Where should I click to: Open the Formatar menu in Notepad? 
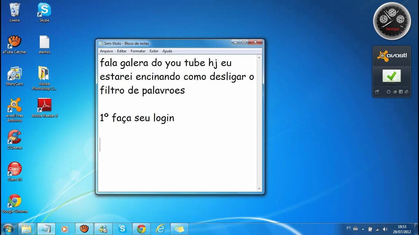(138, 51)
